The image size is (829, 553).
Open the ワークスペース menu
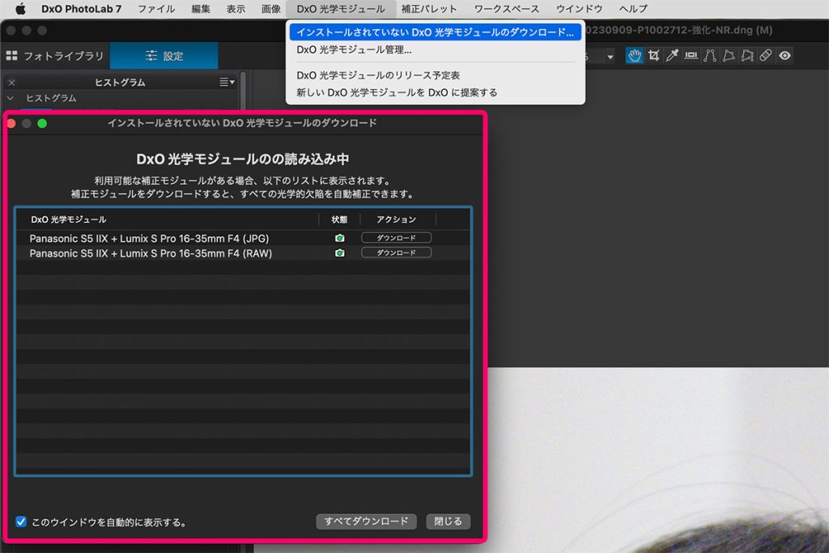tap(507, 9)
